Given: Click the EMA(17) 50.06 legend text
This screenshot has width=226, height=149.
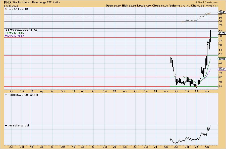Looking at the screenshot, I should coord(16,33).
